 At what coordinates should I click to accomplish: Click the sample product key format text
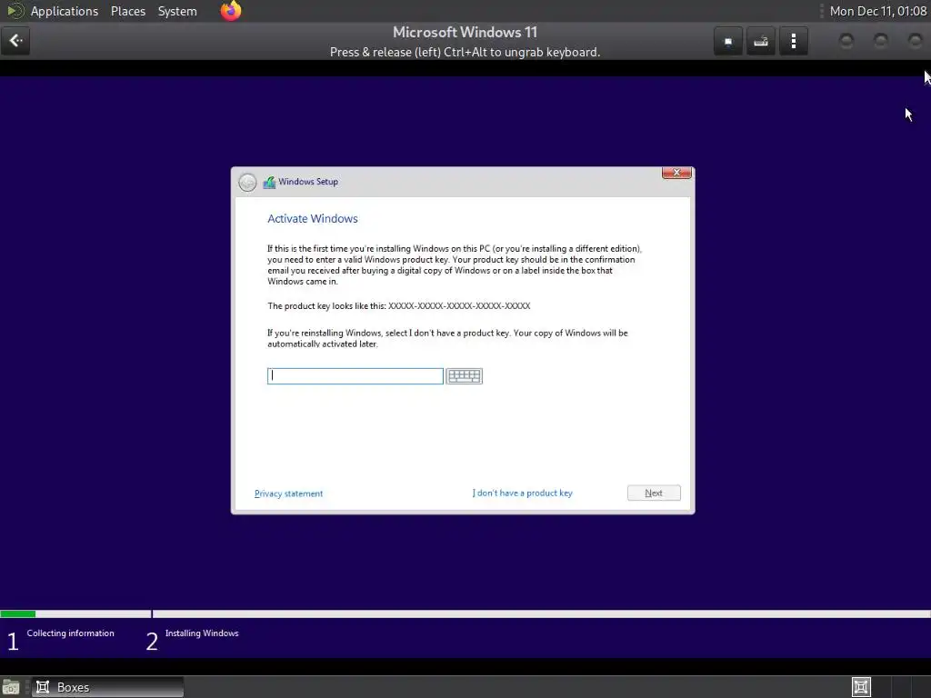(459, 305)
